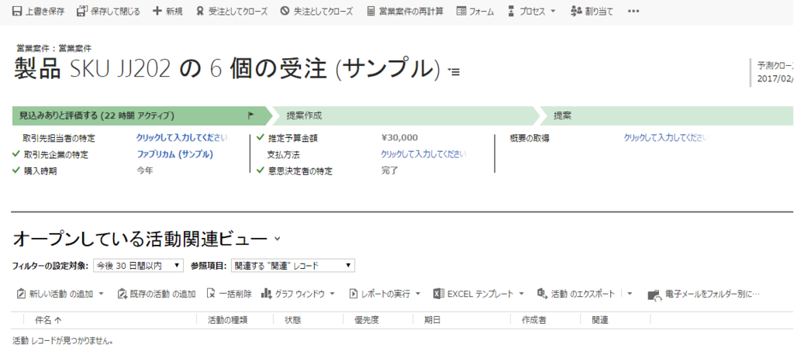Open the ファブリカム (サンプル) account link
The height and width of the screenshot is (358, 794).
174,154
